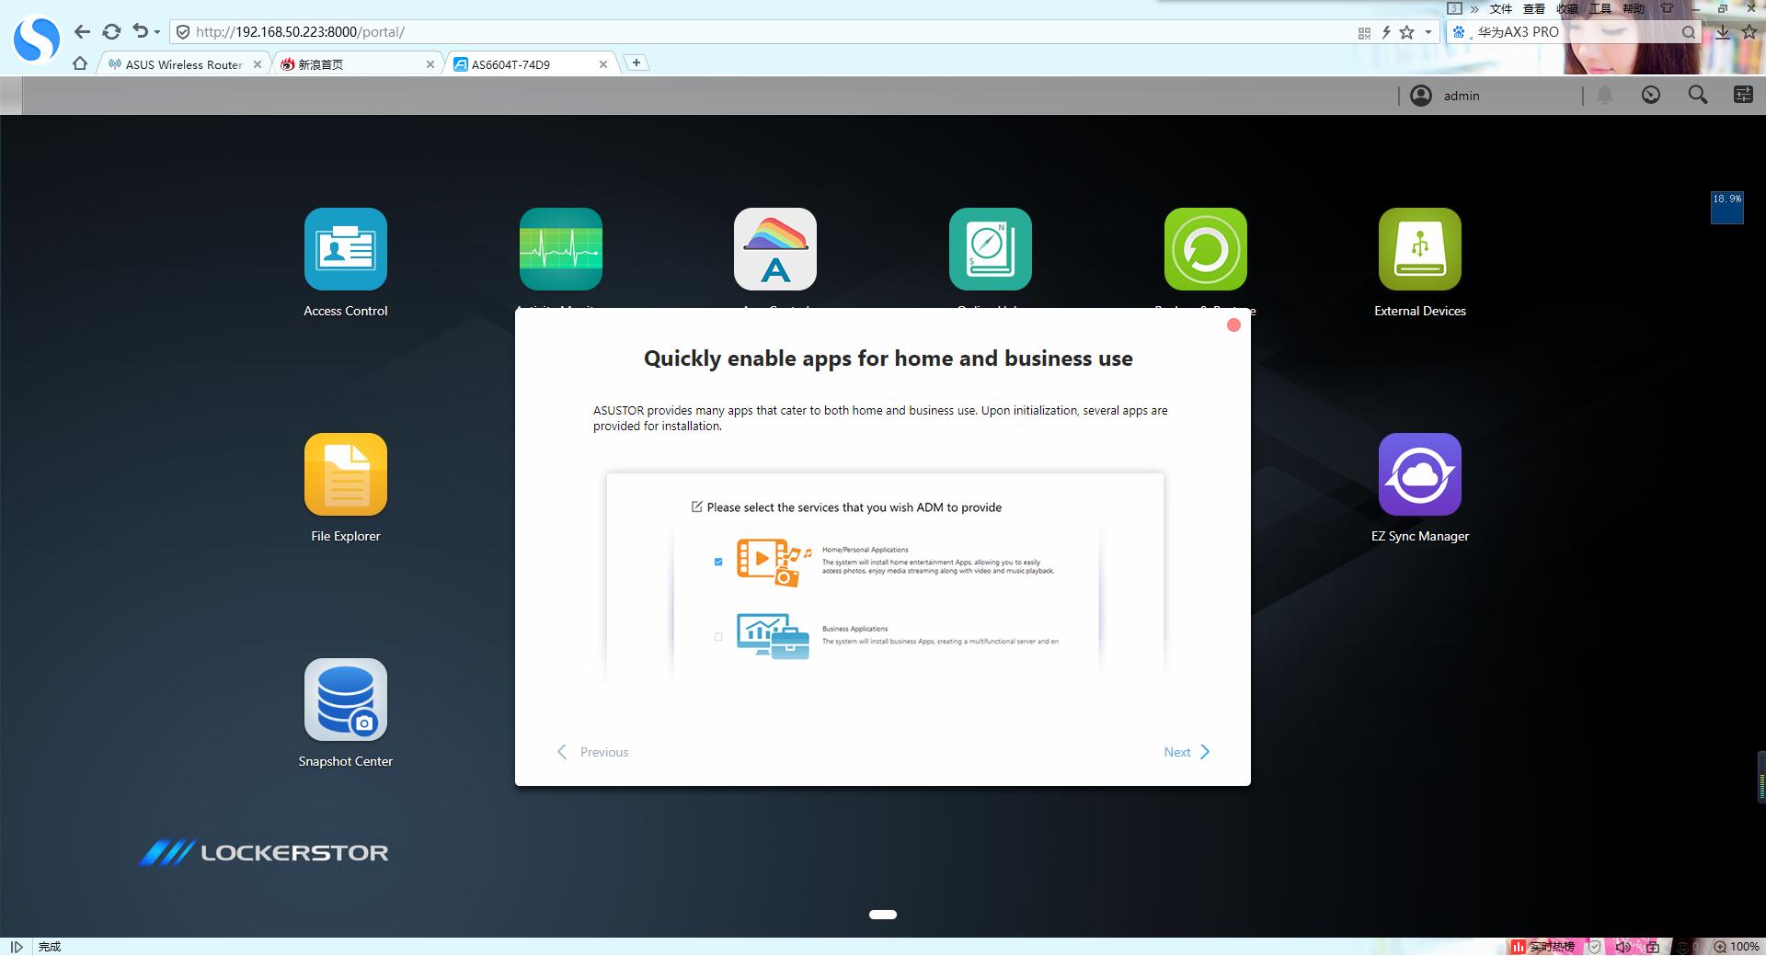1766x956 pixels.
Task: Open the Access Control app
Action: point(345,249)
